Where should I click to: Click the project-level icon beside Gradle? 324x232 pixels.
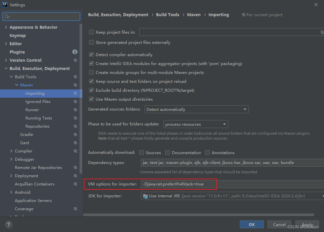pyautogui.click(x=76, y=135)
